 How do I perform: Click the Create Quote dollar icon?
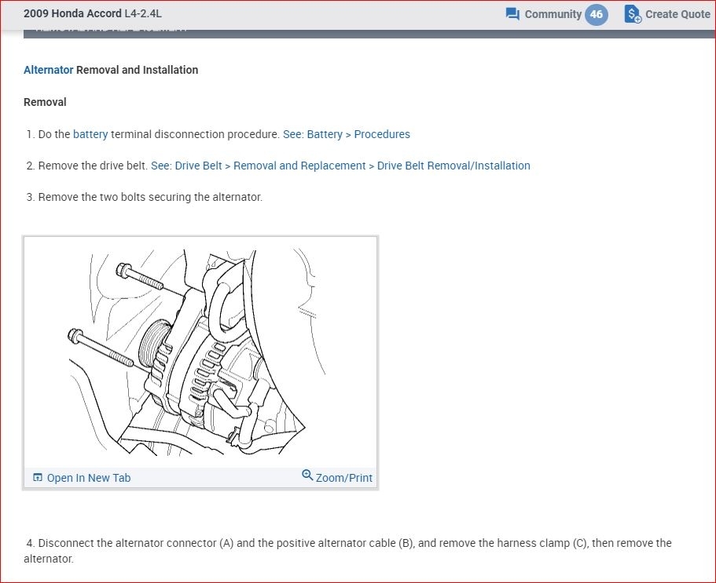[633, 14]
